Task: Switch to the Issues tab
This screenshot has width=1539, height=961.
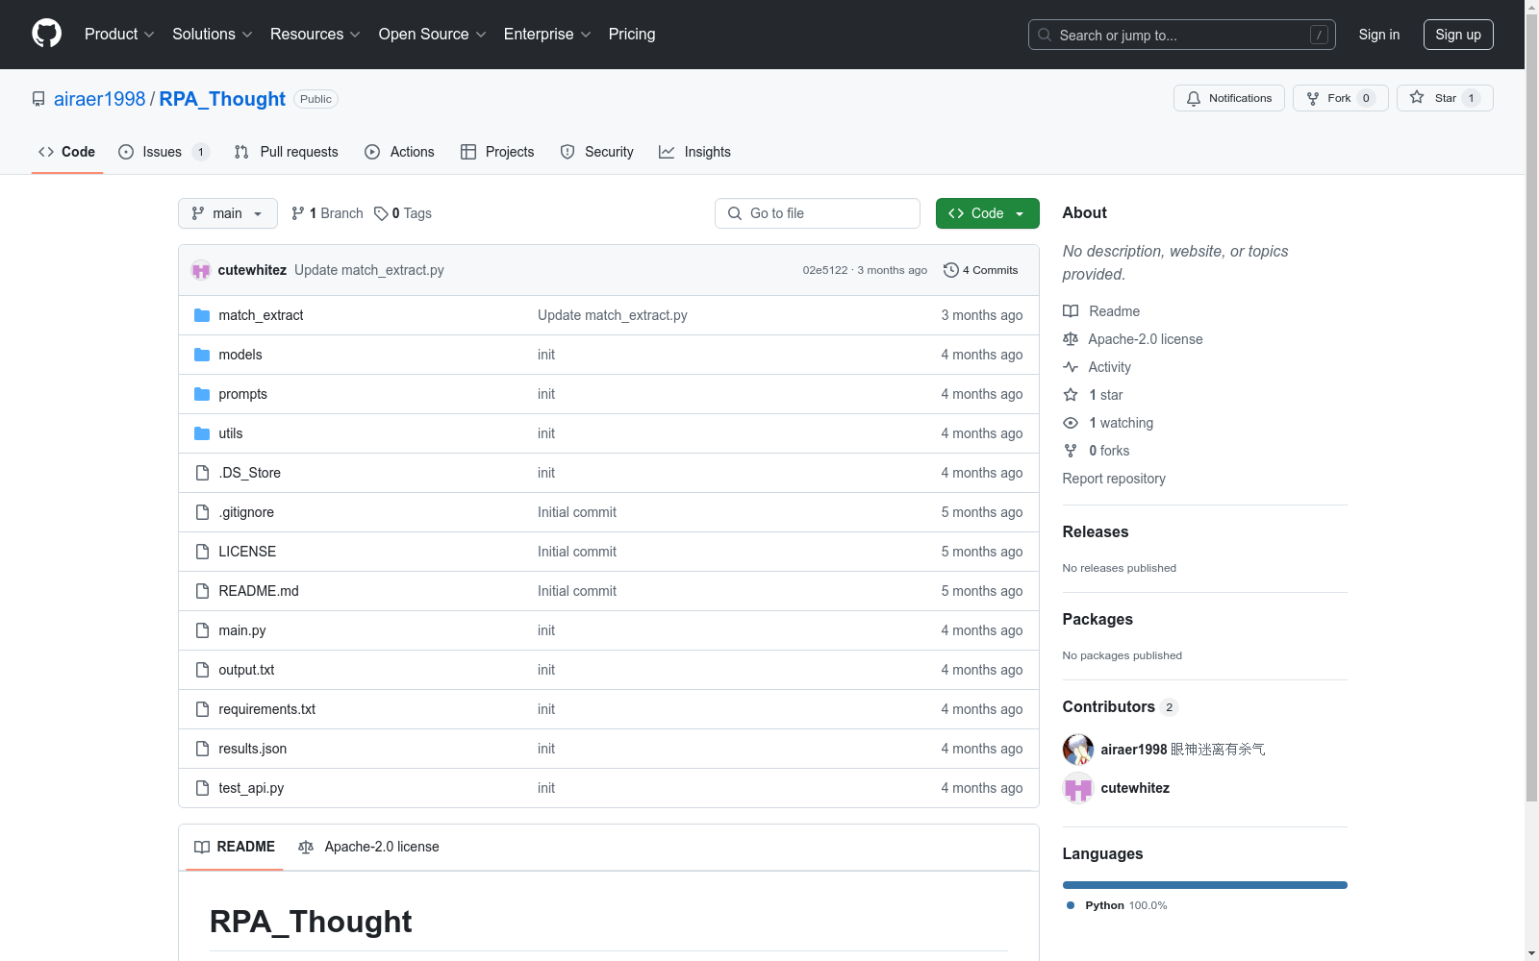Action: (x=164, y=152)
